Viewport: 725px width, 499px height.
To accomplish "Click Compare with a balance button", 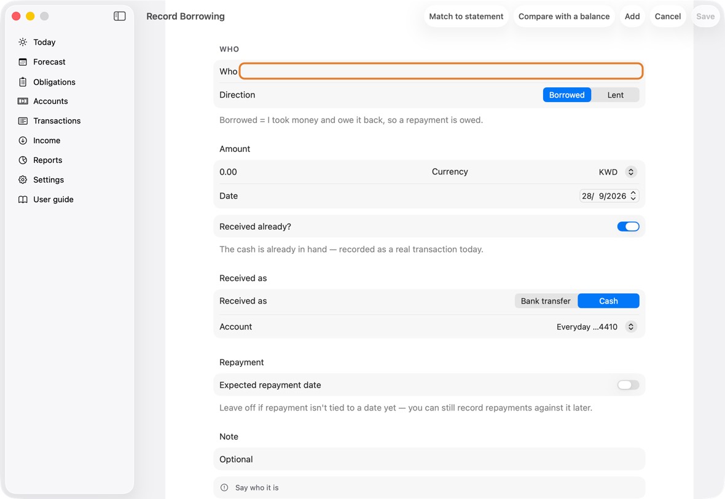I will coord(563,16).
